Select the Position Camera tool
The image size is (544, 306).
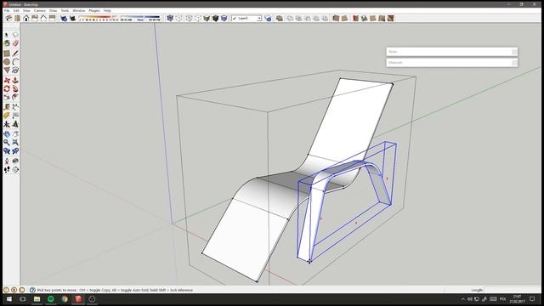(x=7, y=161)
